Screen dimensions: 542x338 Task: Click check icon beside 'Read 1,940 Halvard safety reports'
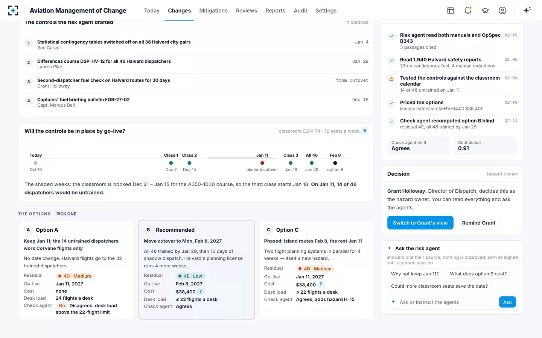pos(391,60)
